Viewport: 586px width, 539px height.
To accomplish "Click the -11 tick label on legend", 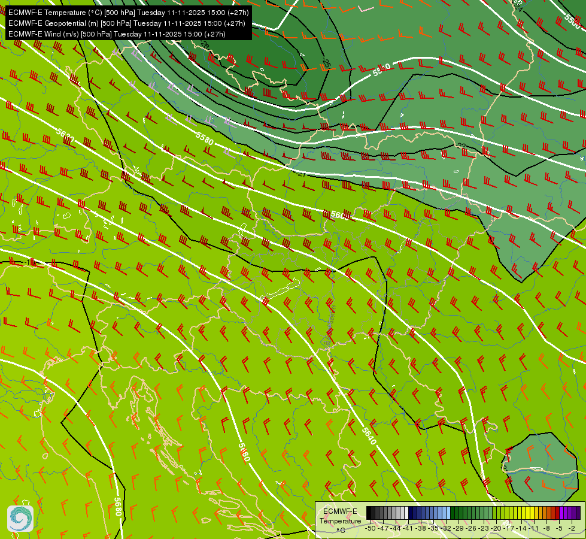I will click(534, 528).
